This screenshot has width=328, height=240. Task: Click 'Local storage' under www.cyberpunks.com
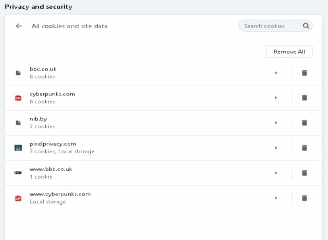pos(48,202)
